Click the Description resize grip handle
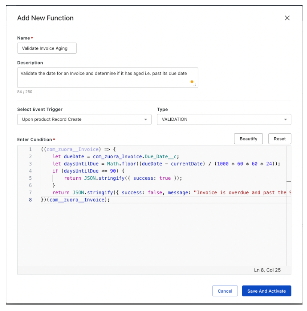The width and height of the screenshot is (307, 311). click(196, 84)
